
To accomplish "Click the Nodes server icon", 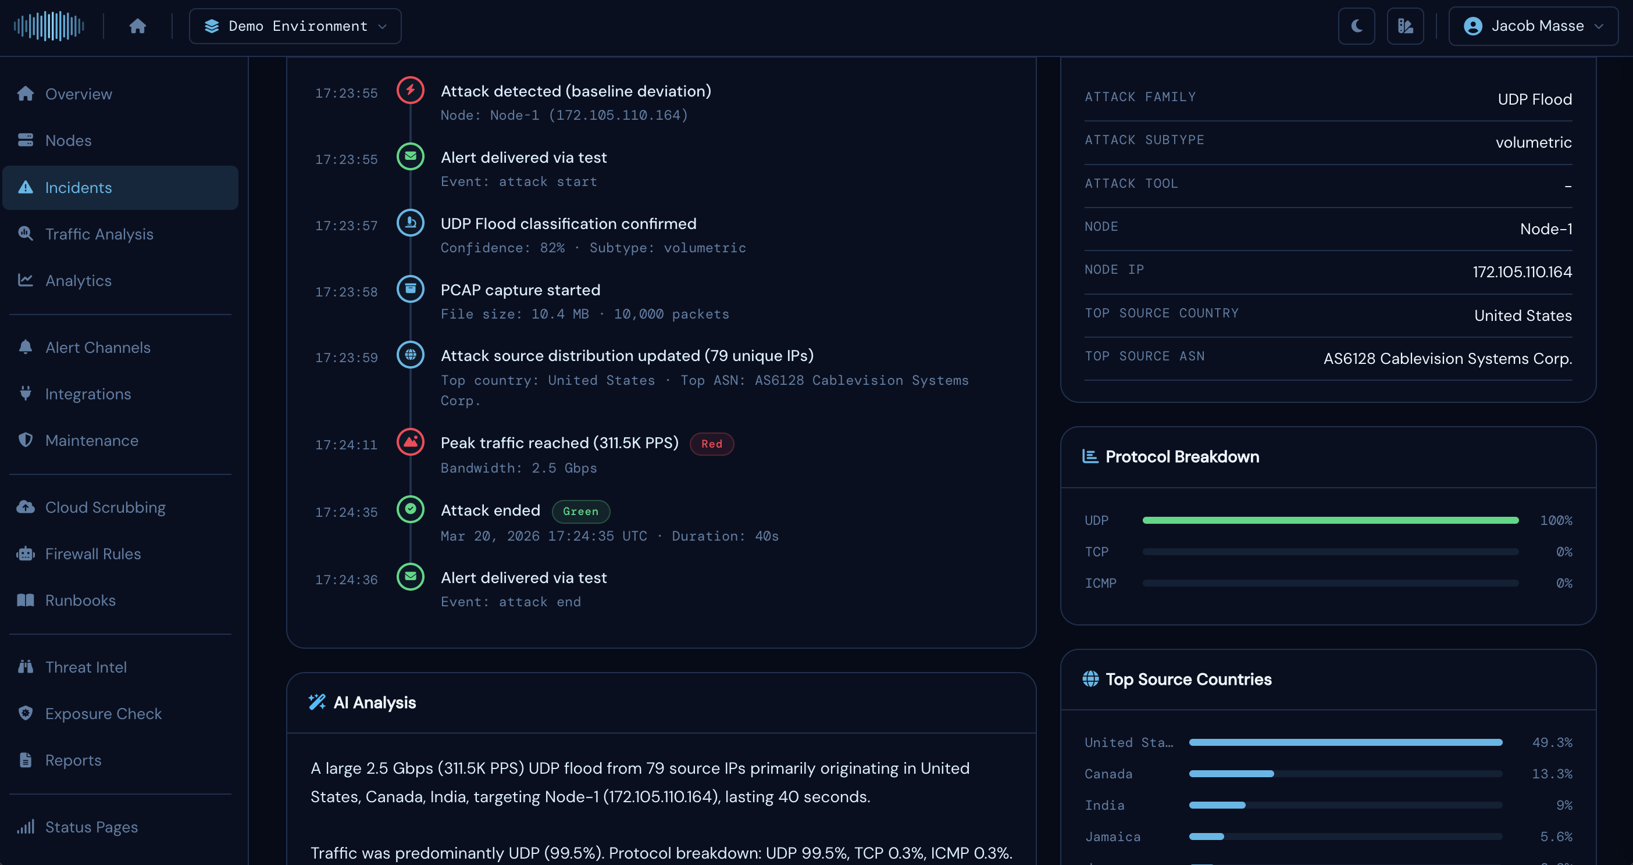I will tap(26, 140).
